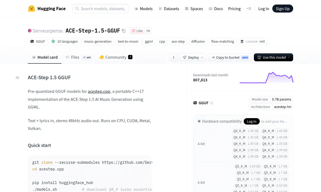
Task: Click the NEW badge on Copy to bucket
Action: (245, 57)
